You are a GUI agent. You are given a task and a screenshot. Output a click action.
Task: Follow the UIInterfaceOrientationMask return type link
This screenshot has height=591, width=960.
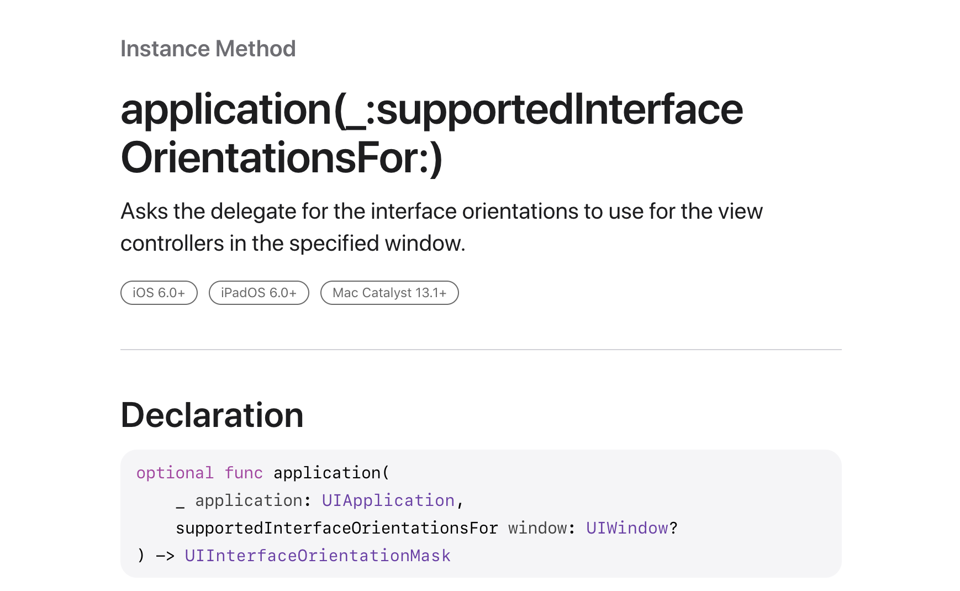(x=318, y=556)
